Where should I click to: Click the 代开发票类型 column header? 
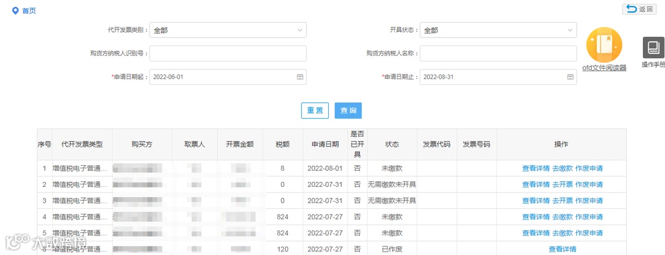(83, 144)
